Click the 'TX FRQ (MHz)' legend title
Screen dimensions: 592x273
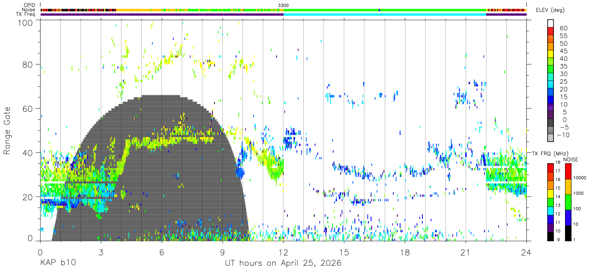pos(551,153)
